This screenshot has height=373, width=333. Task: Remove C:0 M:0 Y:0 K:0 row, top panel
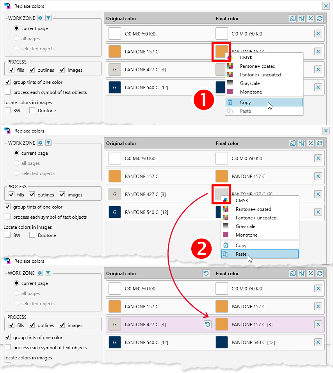[x=318, y=34]
